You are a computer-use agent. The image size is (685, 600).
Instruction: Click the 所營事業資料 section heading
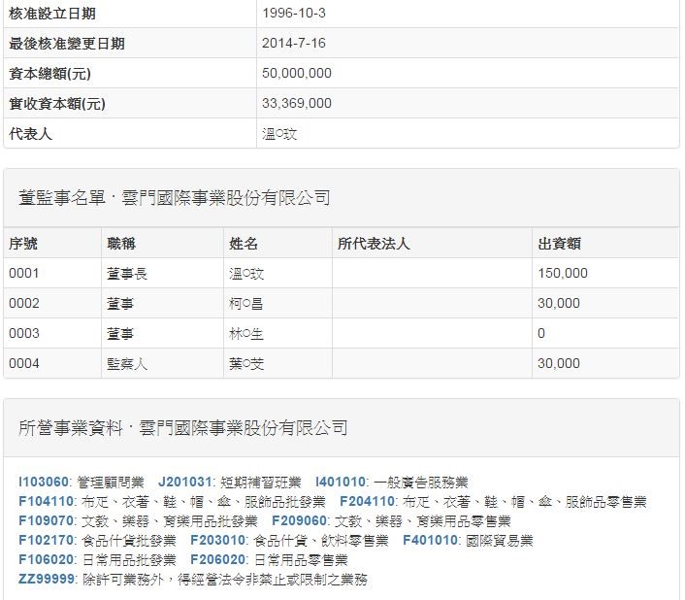pyautogui.click(x=183, y=428)
